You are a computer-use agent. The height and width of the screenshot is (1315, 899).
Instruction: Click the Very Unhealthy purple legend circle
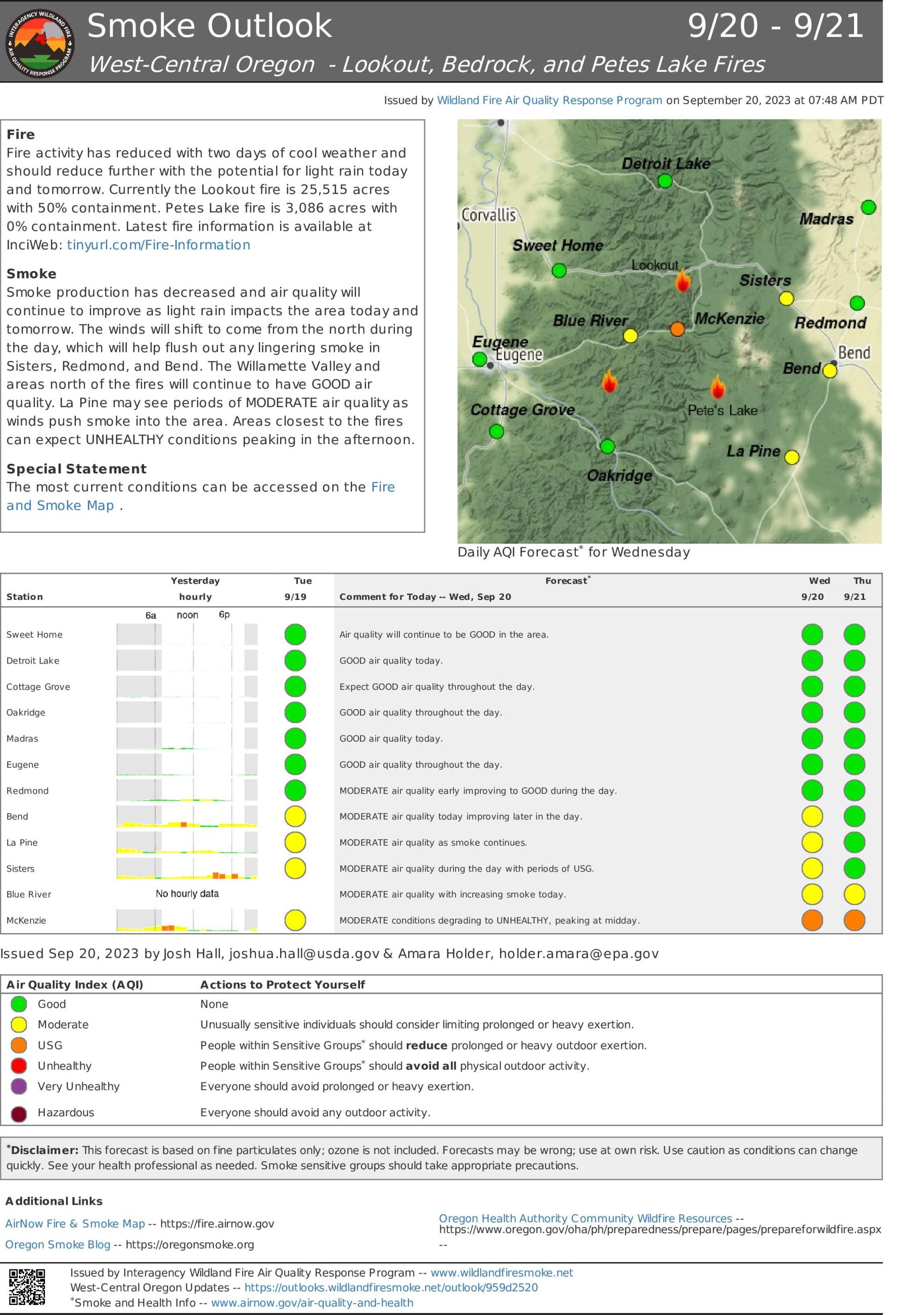[x=19, y=1086]
